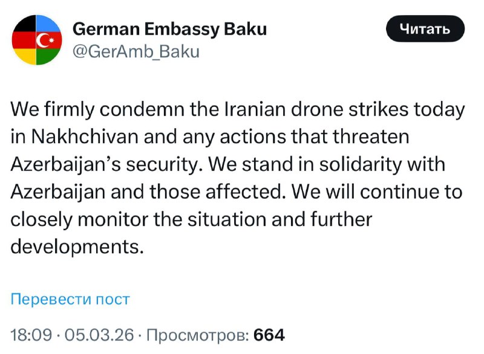Click the Перевести пост translate link
The width and height of the screenshot is (484, 354).
click(70, 299)
